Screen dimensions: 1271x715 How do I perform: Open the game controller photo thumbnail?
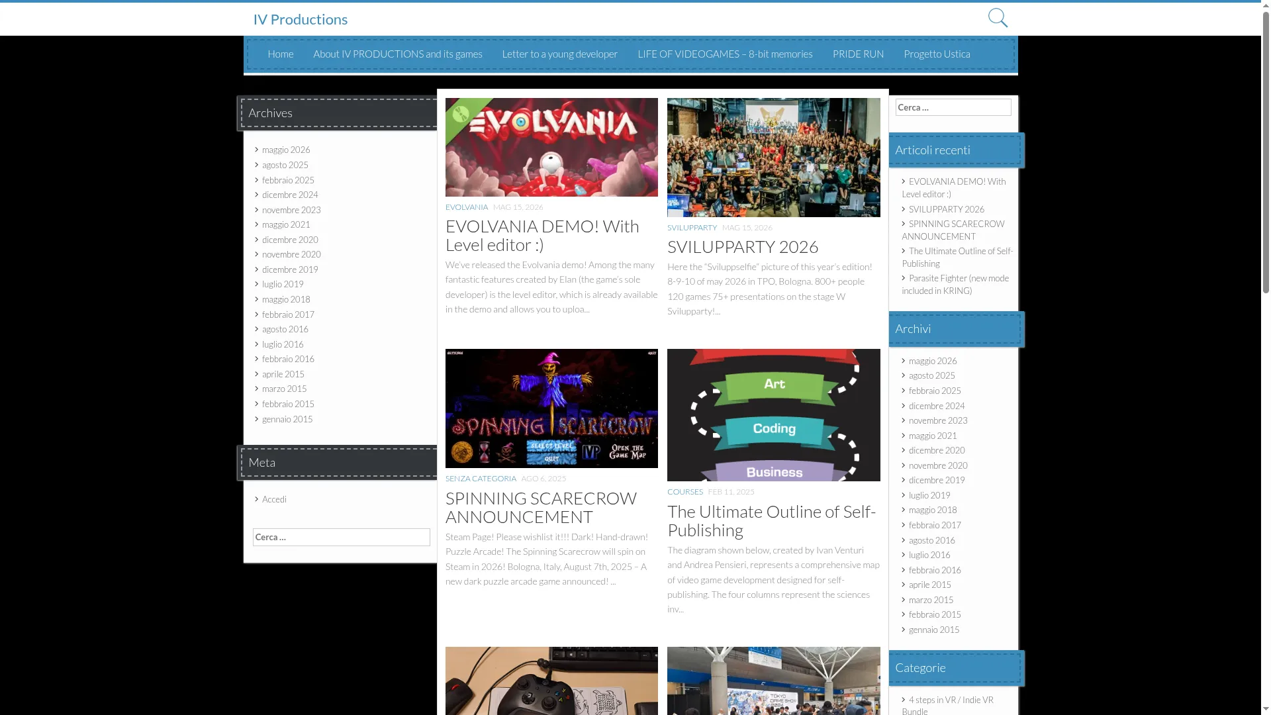pyautogui.click(x=551, y=681)
